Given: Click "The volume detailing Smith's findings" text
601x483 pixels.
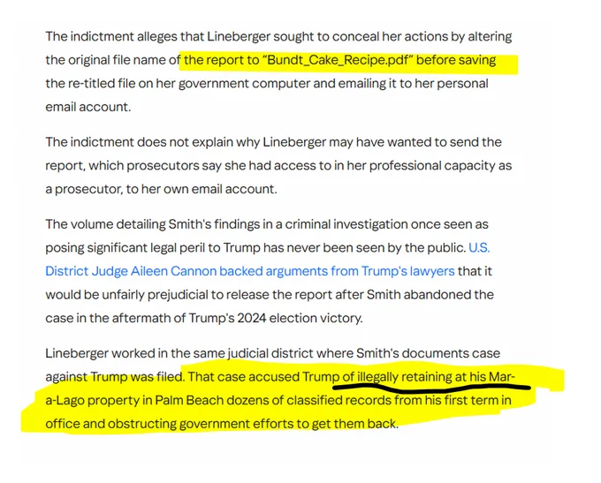Looking at the screenshot, I should (x=153, y=224).
